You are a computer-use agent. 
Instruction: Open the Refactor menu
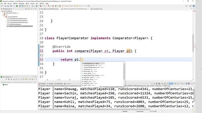(15, 3)
